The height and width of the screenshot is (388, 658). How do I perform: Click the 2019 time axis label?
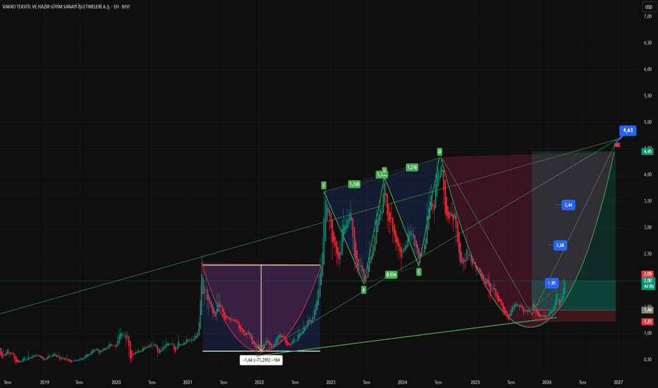(44, 382)
